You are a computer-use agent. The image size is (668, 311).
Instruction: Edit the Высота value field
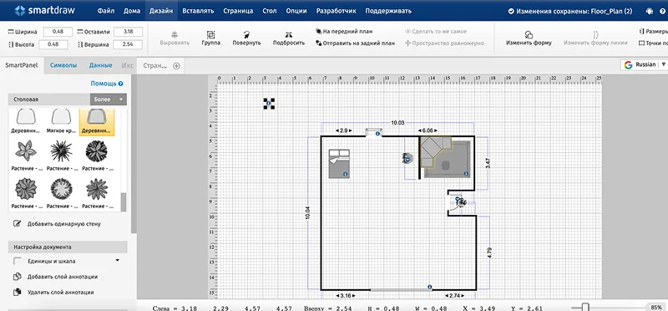coord(53,44)
